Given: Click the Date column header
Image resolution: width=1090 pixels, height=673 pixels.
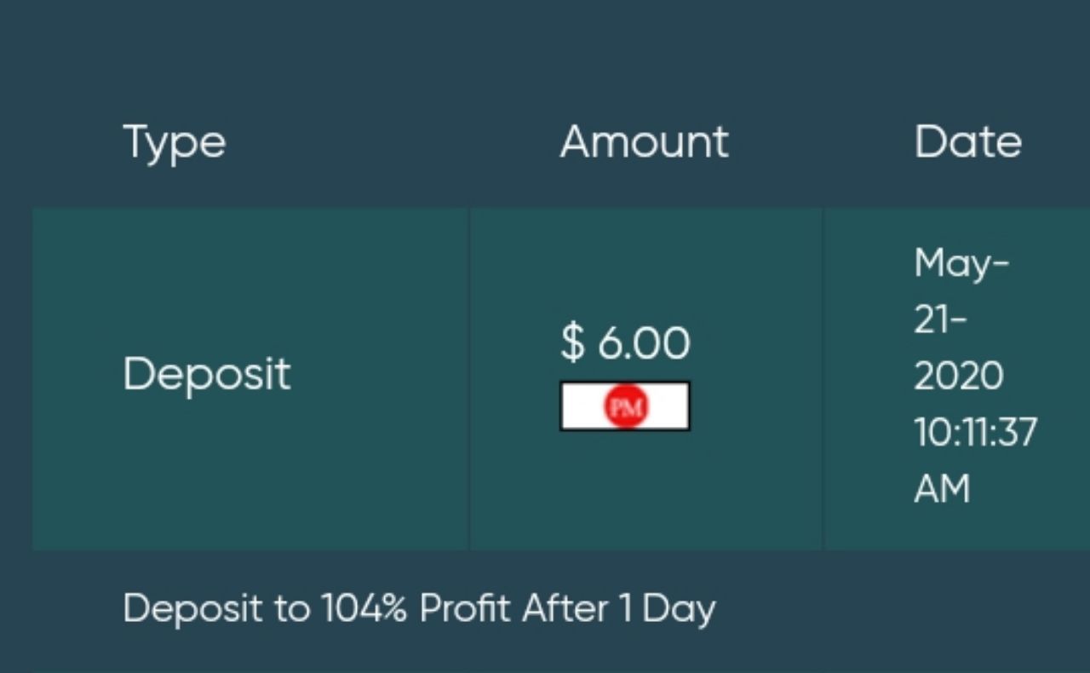Looking at the screenshot, I should click(x=967, y=141).
